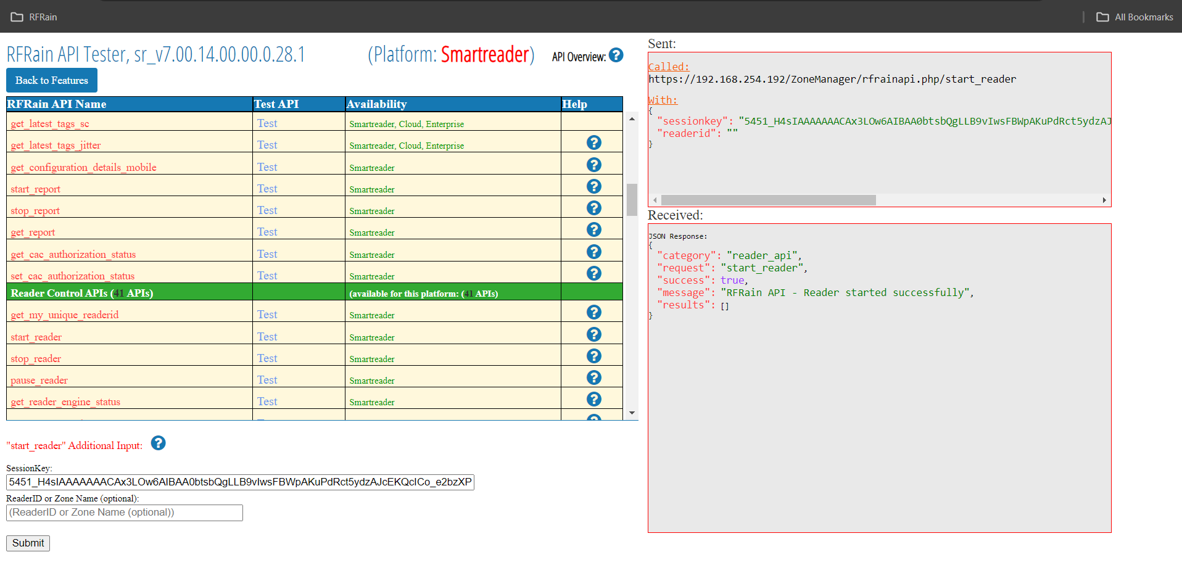Open help icon for start_report row
The image size is (1182, 573).
[x=593, y=186]
